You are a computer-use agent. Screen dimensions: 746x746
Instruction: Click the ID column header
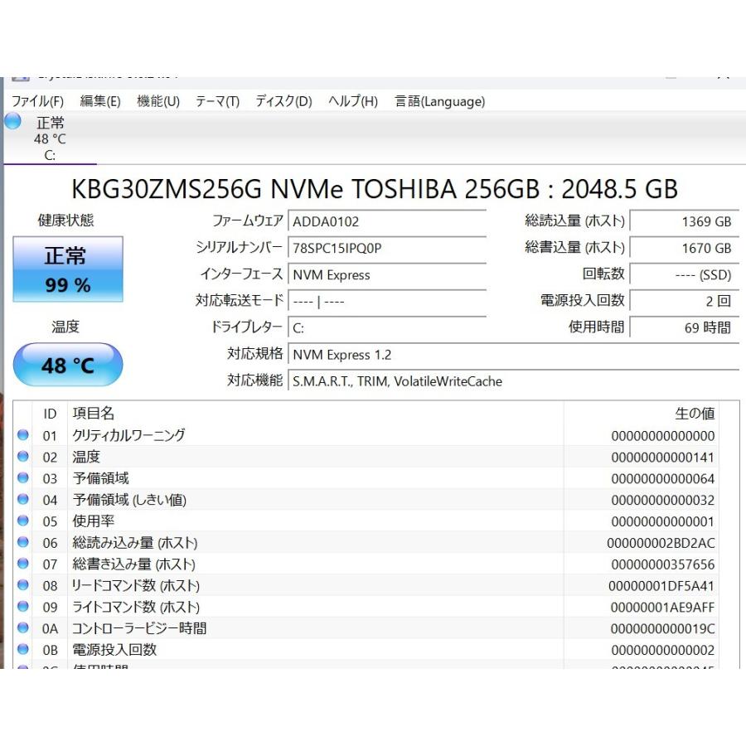[50, 414]
